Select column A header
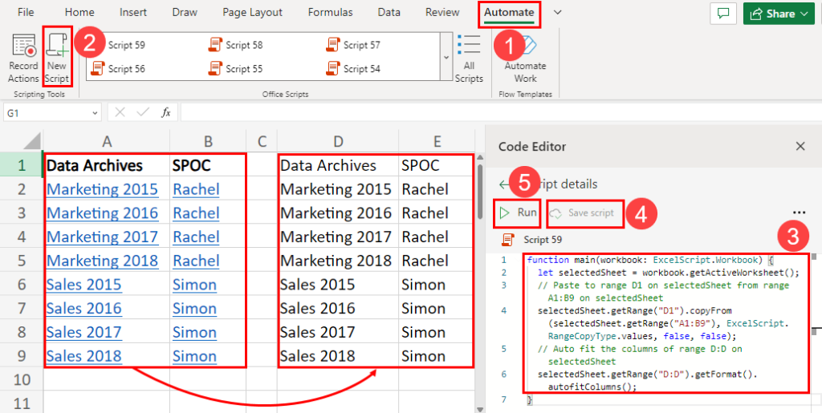 click(107, 141)
